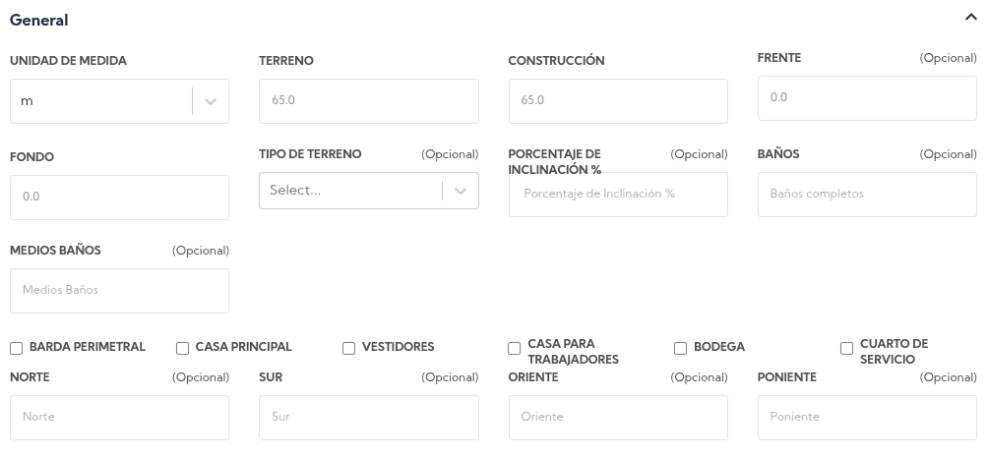Click the Oriente input field
Image resolution: width=989 pixels, height=457 pixels.
click(x=617, y=418)
